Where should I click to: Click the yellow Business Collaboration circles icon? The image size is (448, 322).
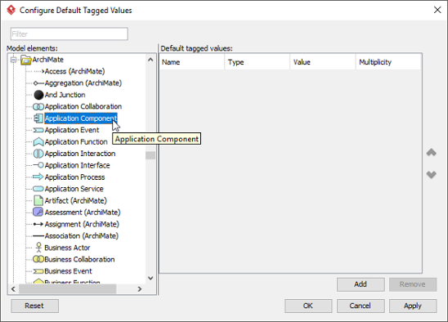coord(38,259)
